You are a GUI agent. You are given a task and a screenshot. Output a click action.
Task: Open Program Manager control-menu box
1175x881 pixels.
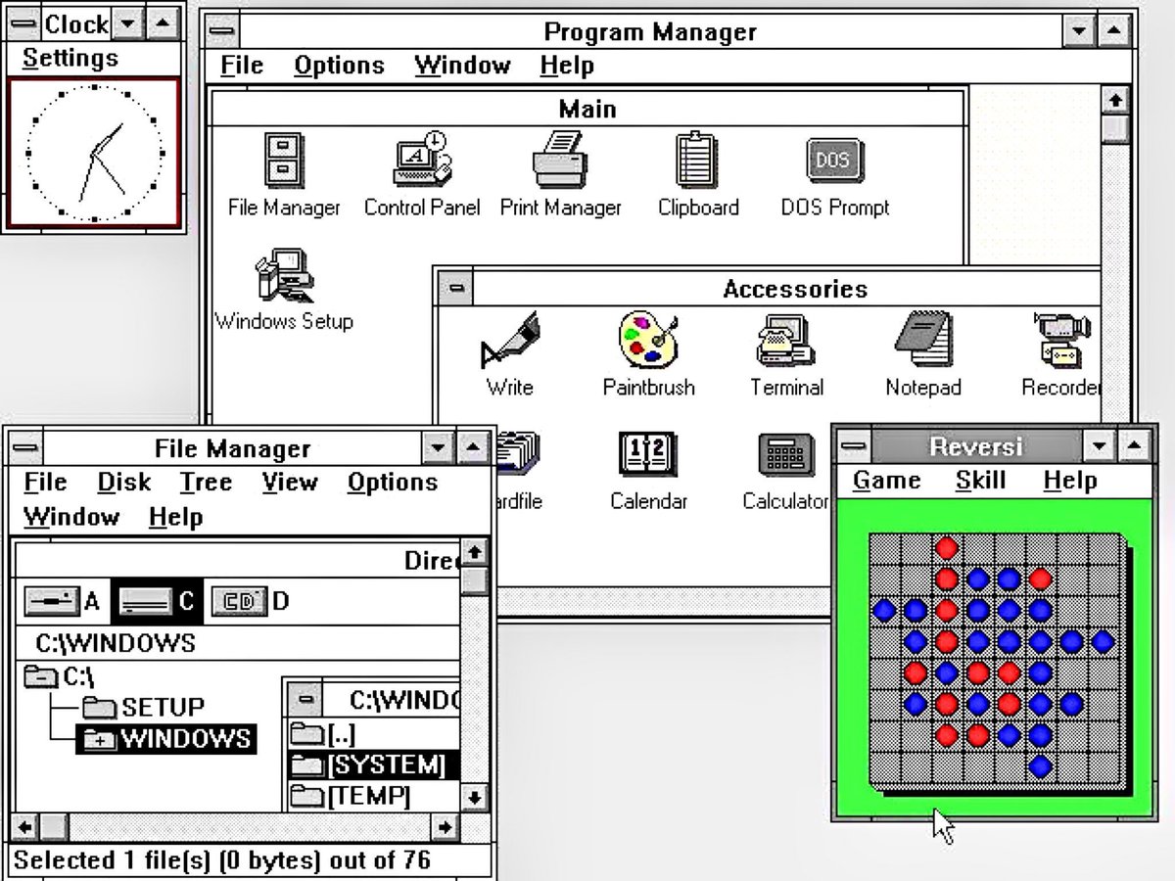click(x=223, y=31)
